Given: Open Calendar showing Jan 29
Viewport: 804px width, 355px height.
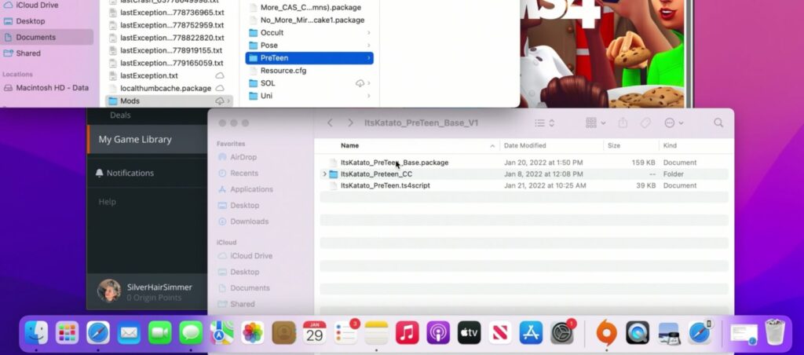Looking at the screenshot, I should (314, 334).
